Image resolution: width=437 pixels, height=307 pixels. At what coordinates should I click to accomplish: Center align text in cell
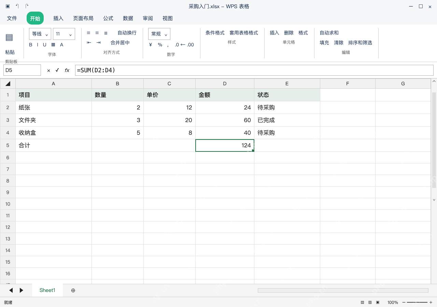(97, 33)
